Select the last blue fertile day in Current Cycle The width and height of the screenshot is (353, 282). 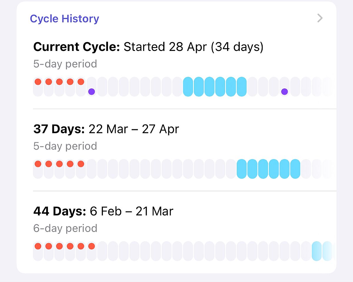pyautogui.click(x=242, y=87)
